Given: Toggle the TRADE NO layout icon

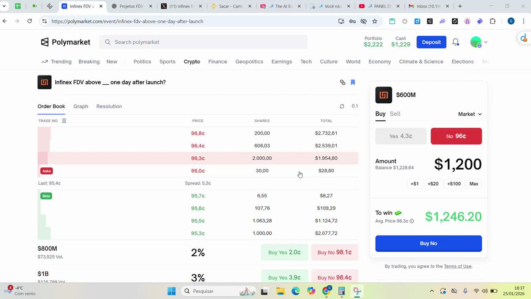Looking at the screenshot, I should point(64,121).
